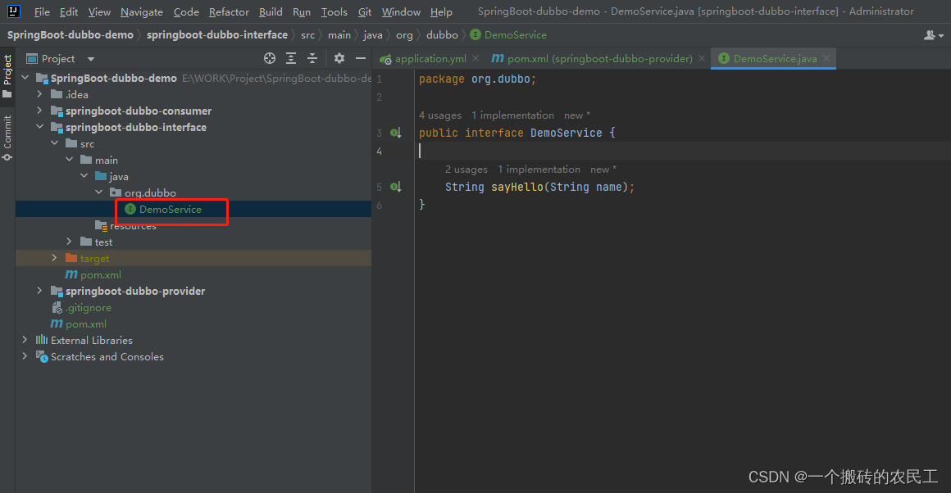Click the user account icon at top right

(x=933, y=35)
